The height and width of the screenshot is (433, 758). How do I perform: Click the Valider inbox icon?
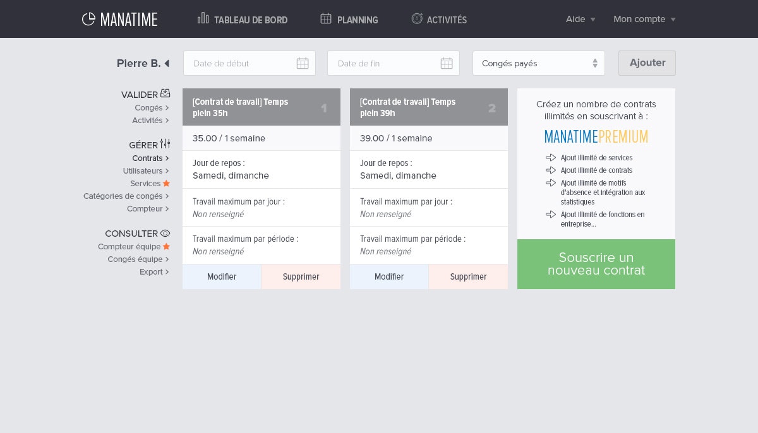point(165,93)
